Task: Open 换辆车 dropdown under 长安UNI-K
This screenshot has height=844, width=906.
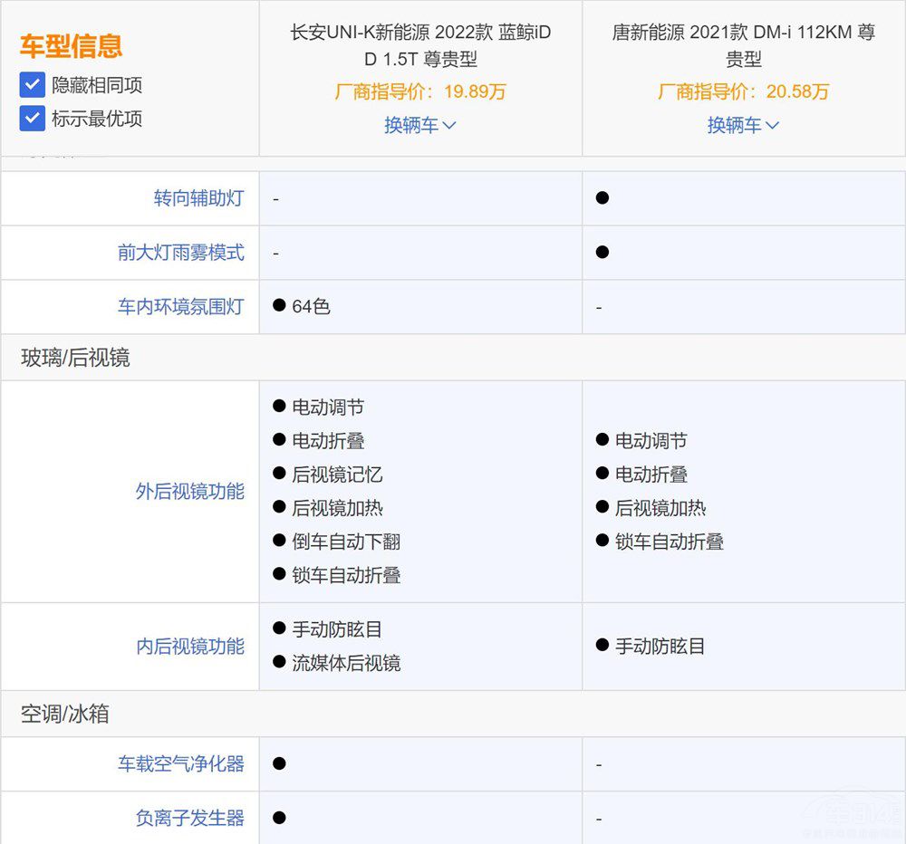Action: [x=419, y=125]
